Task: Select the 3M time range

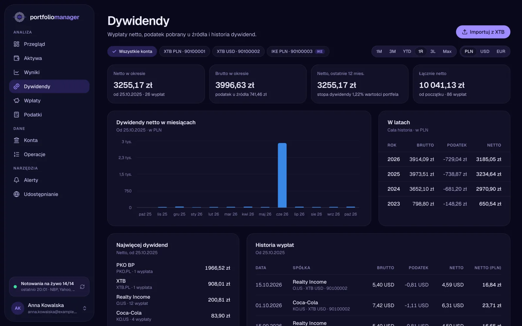Action: tap(392, 52)
